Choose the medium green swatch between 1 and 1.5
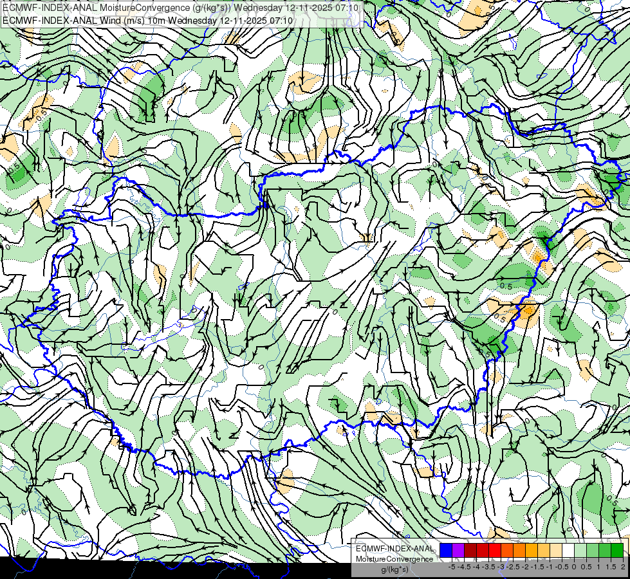 pyautogui.click(x=605, y=550)
